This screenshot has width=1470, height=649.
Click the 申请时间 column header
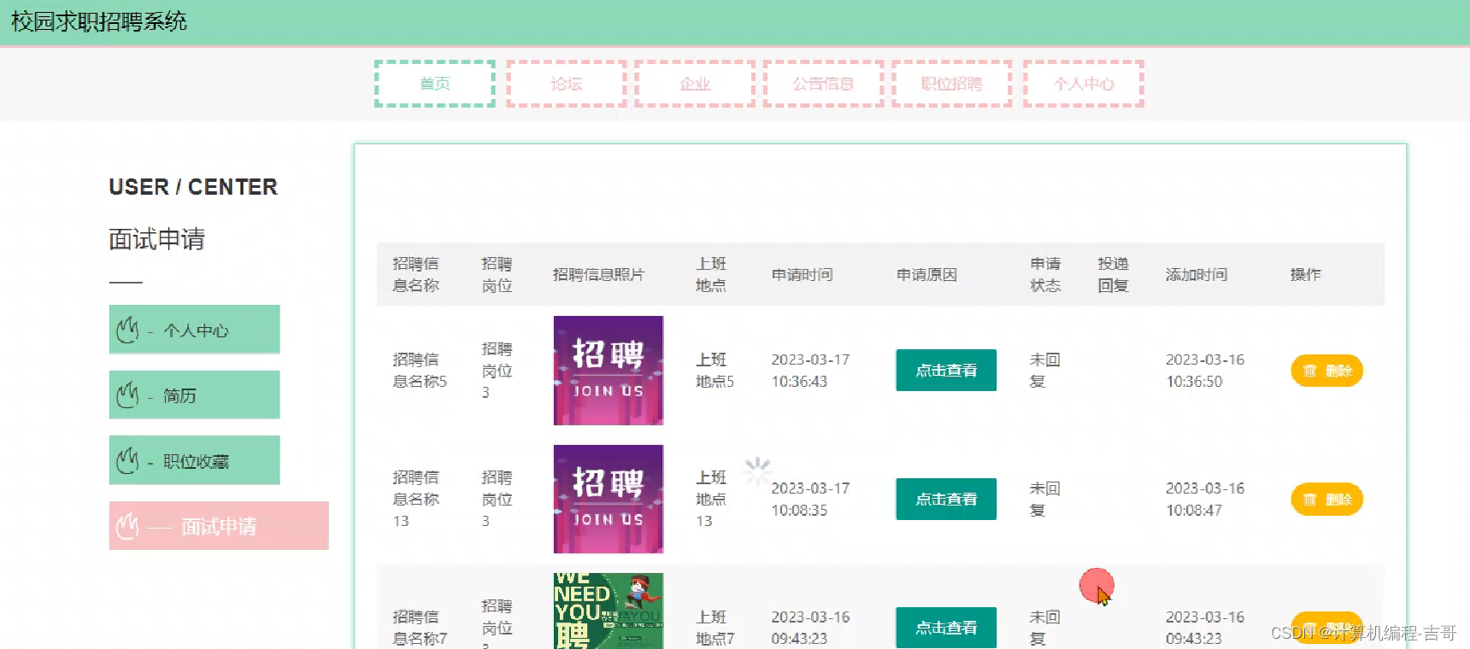click(802, 274)
